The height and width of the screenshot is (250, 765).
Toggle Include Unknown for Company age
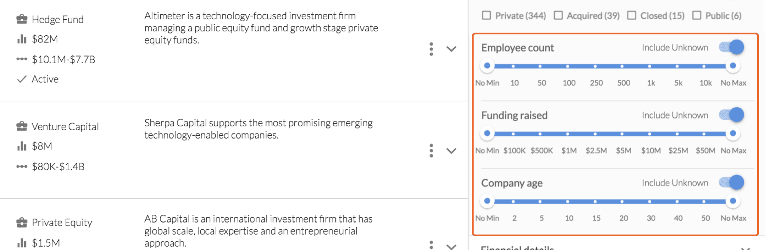click(731, 183)
